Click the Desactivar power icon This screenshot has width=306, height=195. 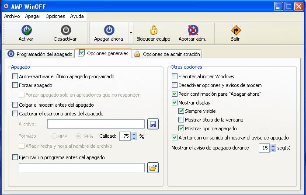tap(66, 30)
